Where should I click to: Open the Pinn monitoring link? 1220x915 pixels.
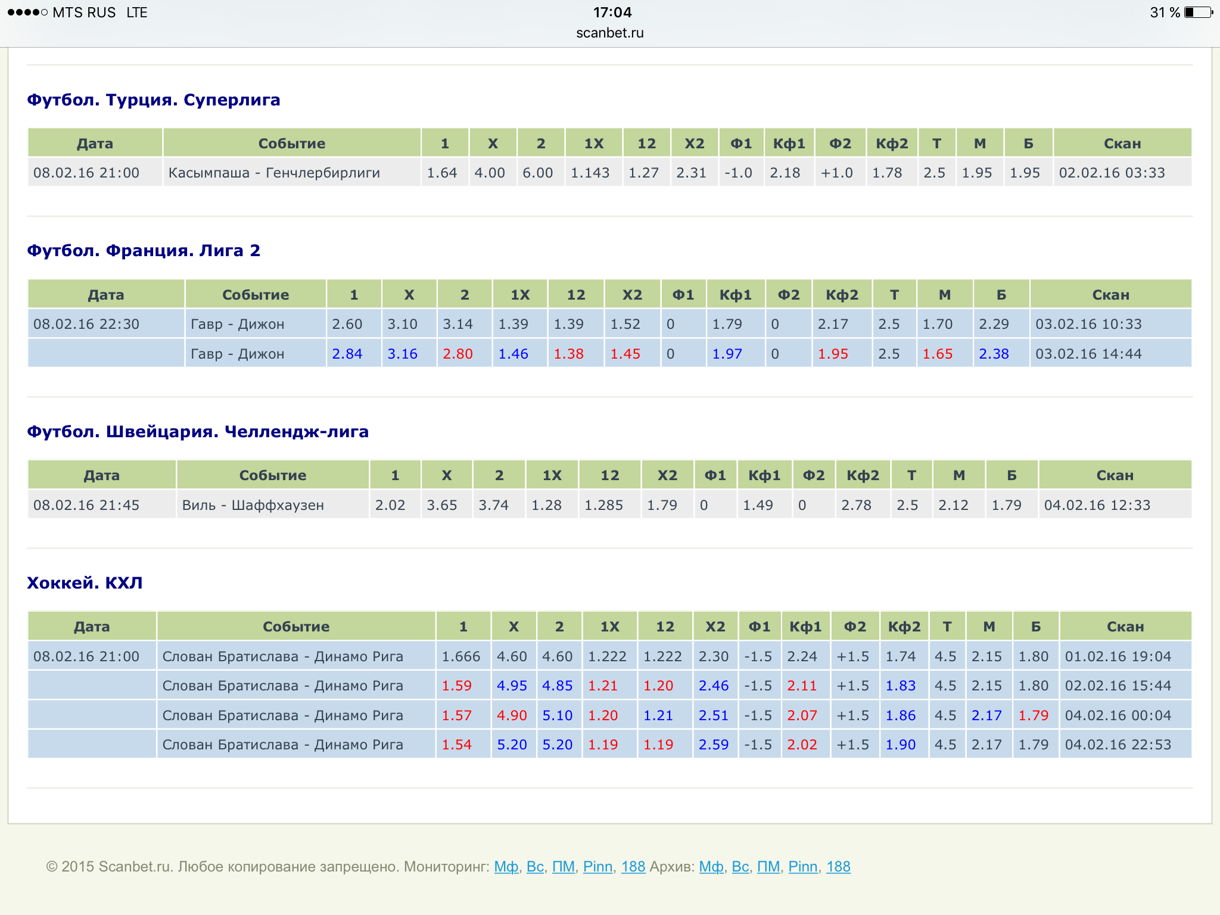(597, 867)
